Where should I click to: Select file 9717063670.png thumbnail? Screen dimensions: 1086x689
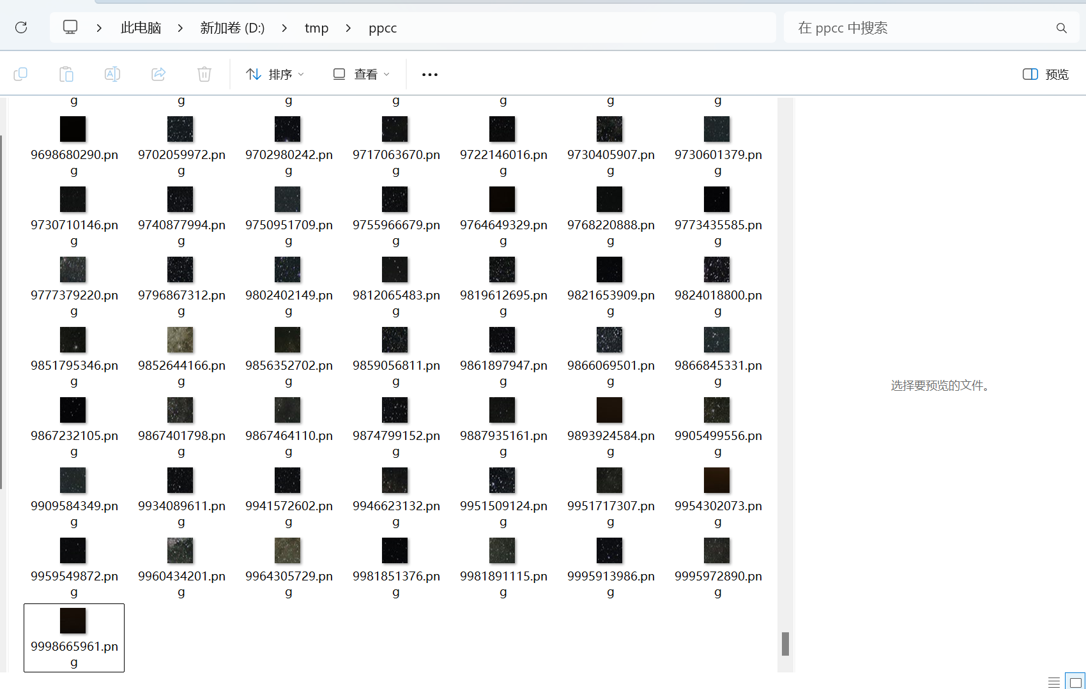coord(395,129)
